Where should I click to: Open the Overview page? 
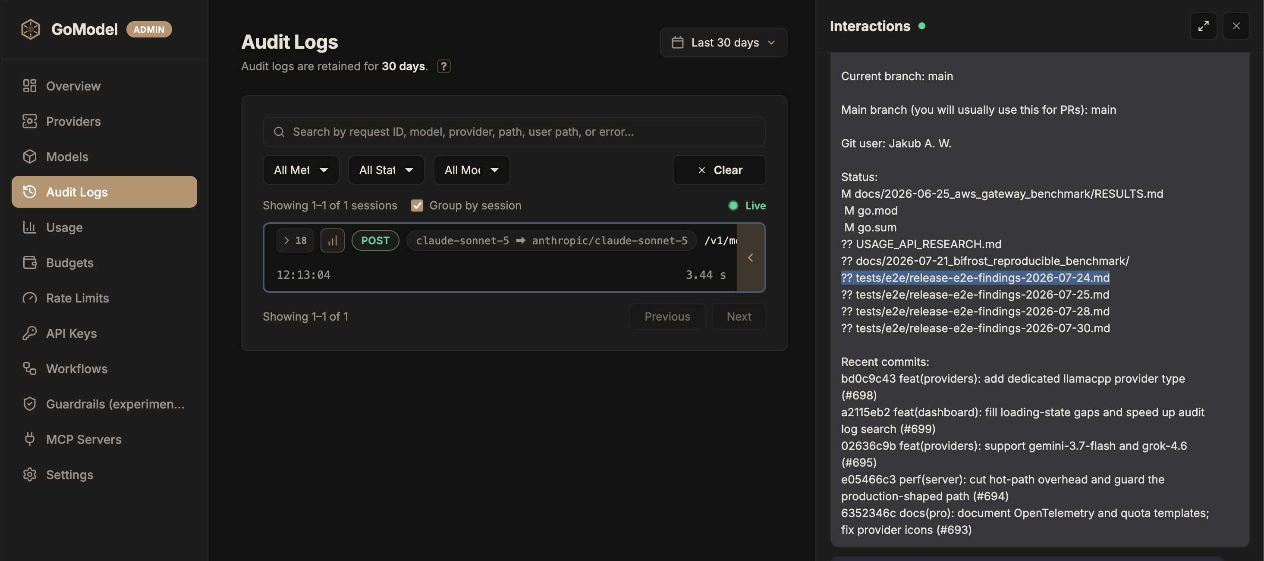(x=104, y=86)
